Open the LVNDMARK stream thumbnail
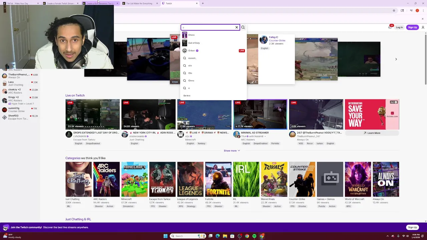The width and height of the screenshot is (427, 240). (92, 114)
